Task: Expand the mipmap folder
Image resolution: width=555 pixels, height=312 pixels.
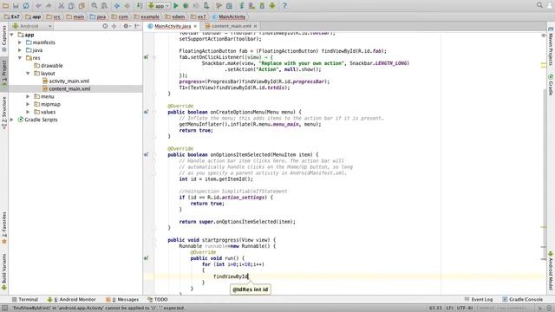Action: tap(28, 104)
